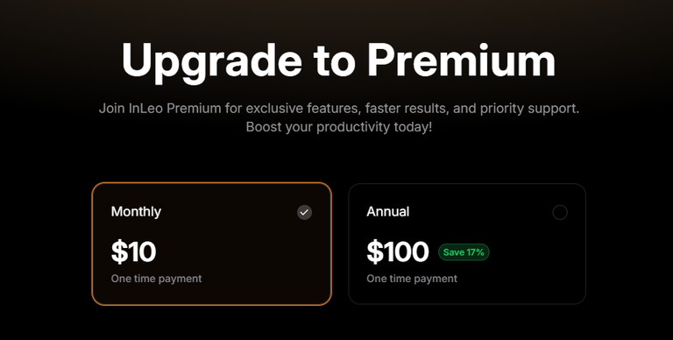The image size is (673, 340).
Task: Click One time payment under $100
Action: coord(412,279)
